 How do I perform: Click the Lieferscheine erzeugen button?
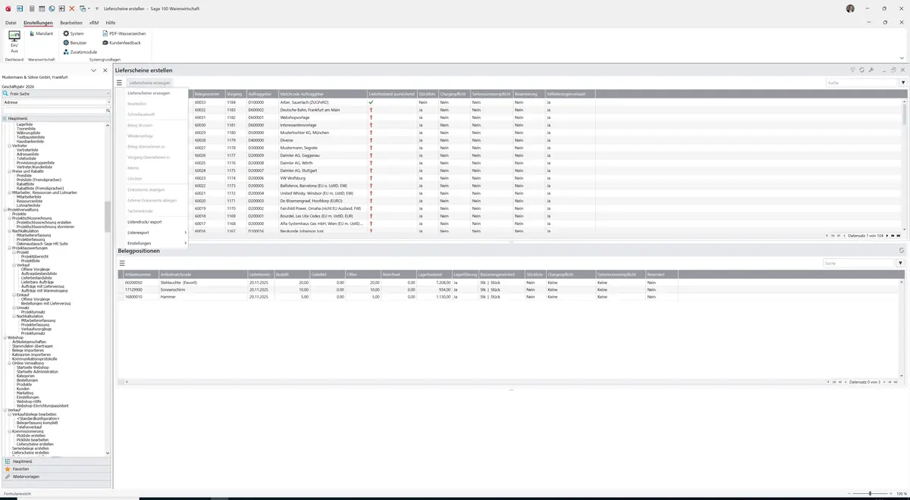pos(149,83)
